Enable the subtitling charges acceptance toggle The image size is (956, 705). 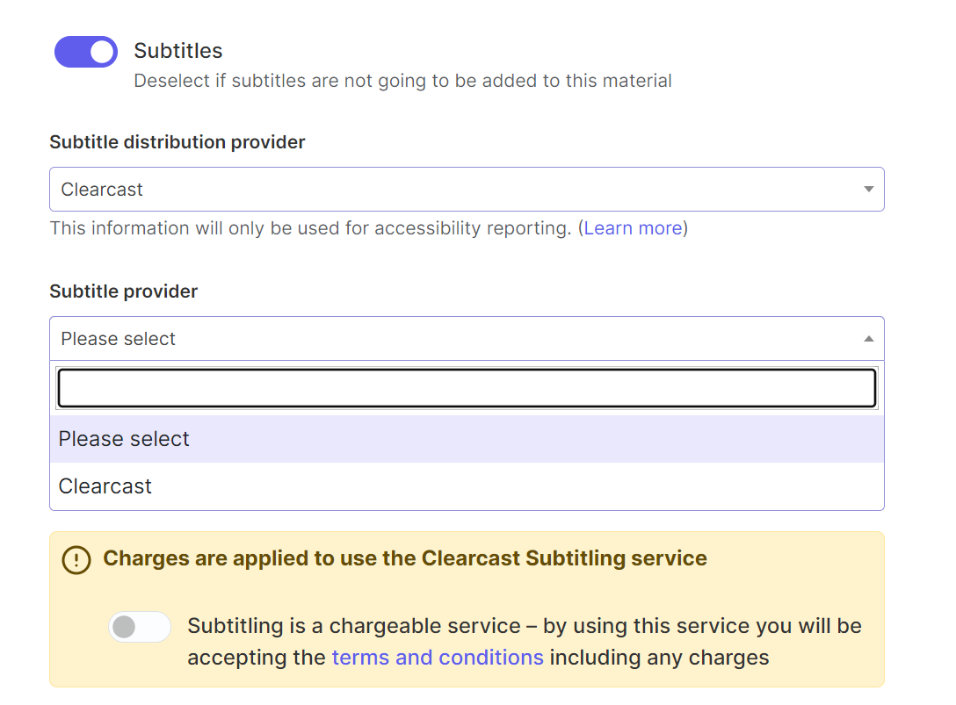140,626
